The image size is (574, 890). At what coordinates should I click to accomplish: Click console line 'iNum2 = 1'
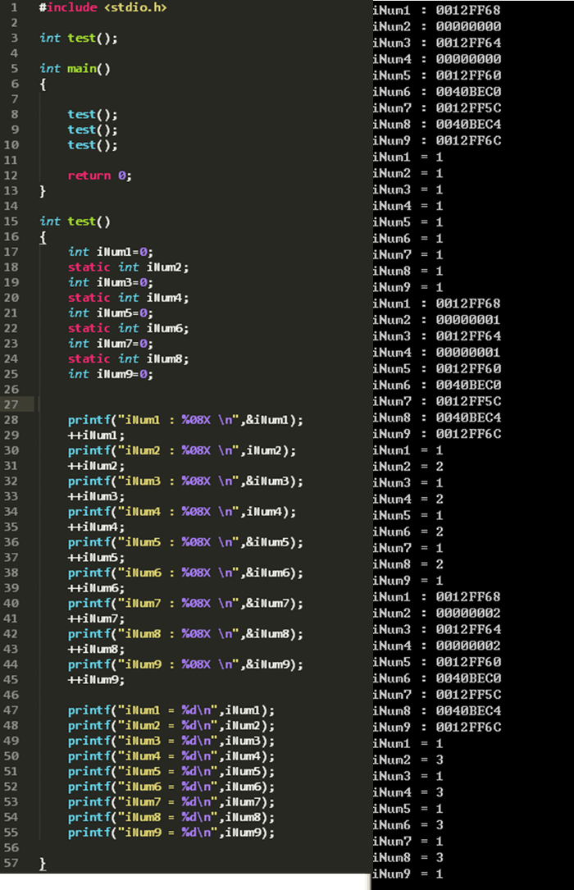(x=408, y=174)
